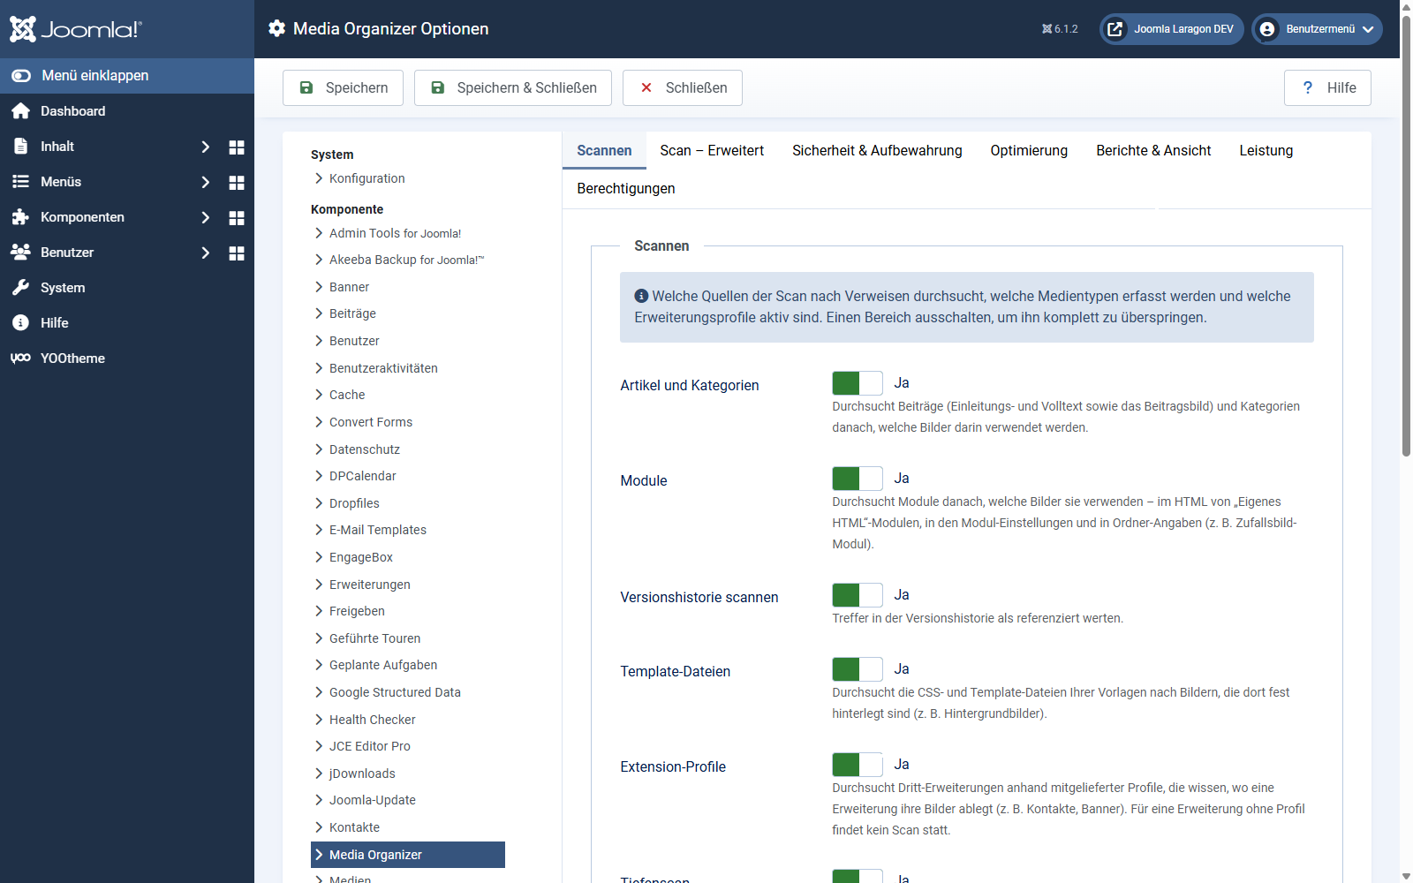This screenshot has height=883, width=1413.
Task: Open the Optimierung tab
Action: coord(1029,151)
